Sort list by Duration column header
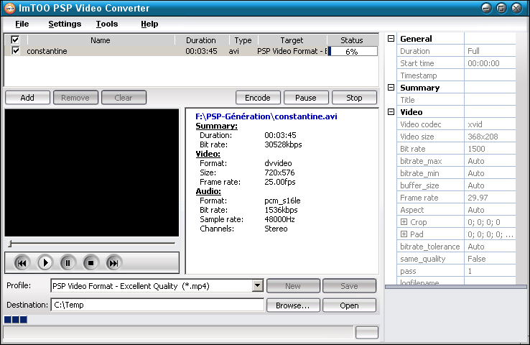Image resolution: width=530 pixels, height=345 pixels. (201, 40)
